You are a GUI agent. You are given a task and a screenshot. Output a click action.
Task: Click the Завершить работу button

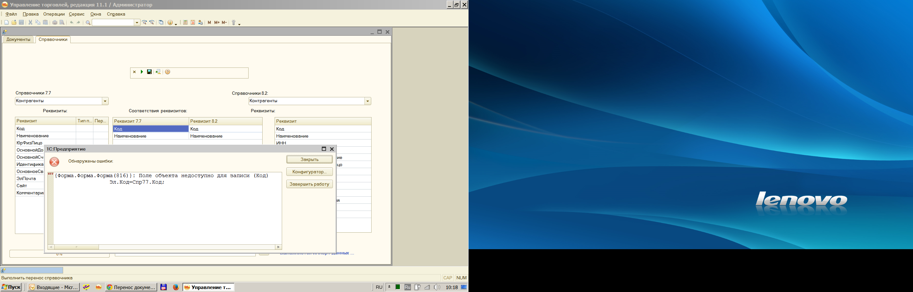pos(309,184)
